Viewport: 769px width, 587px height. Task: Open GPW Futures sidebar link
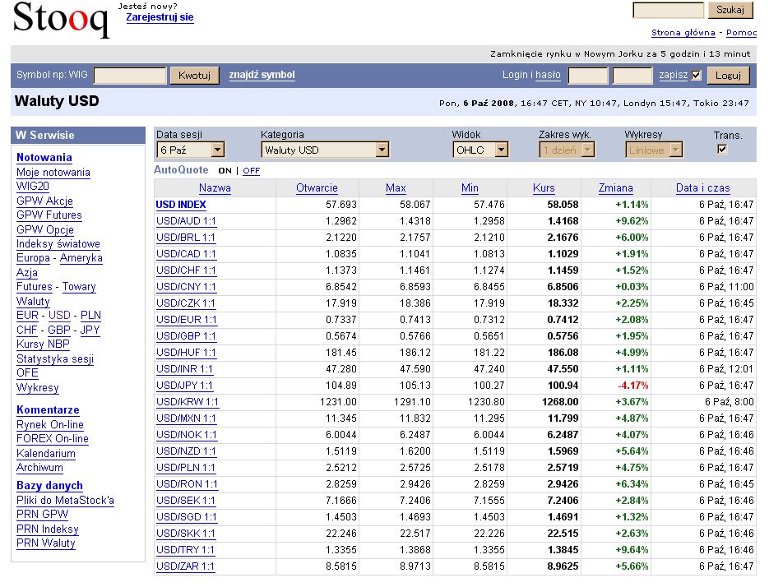[x=49, y=215]
